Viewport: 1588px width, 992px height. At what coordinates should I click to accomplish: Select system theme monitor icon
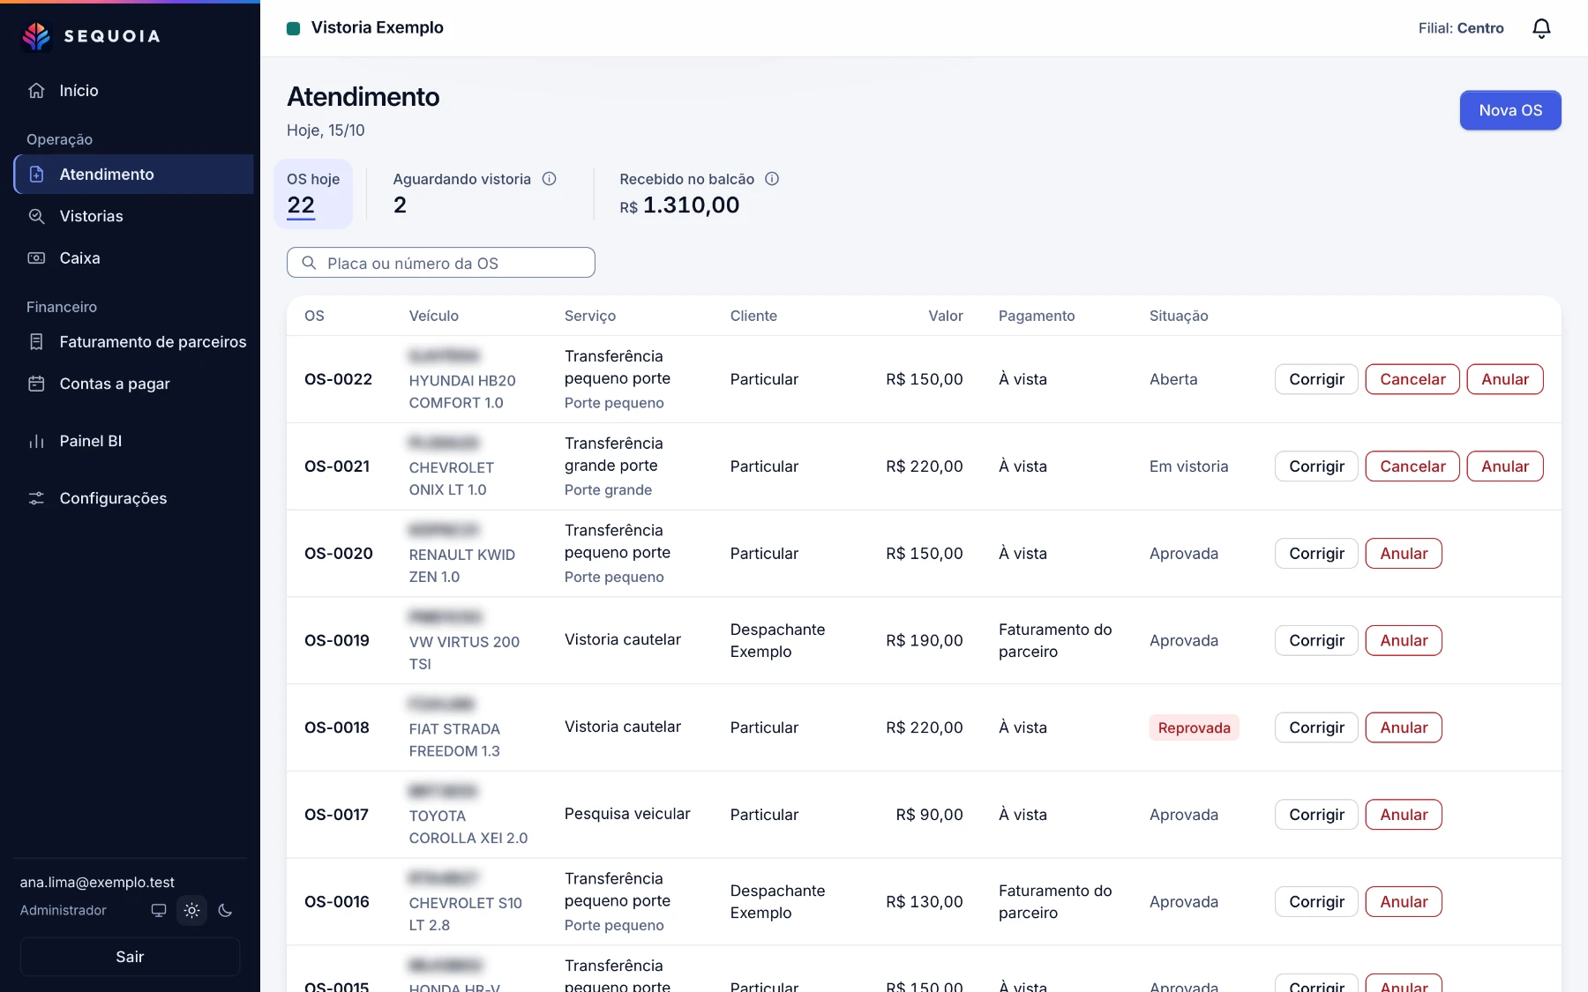pos(159,910)
